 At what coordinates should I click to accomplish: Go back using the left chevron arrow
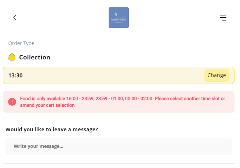point(15,18)
